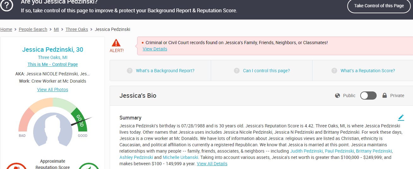Open Judith Pedzinski's profile link

coord(307,151)
